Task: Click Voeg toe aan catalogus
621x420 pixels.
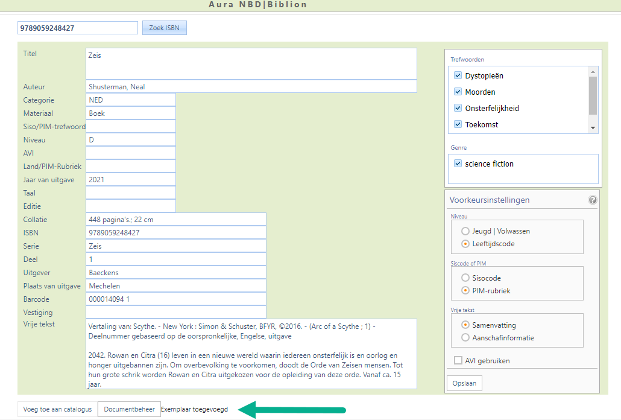Action: (x=57, y=409)
